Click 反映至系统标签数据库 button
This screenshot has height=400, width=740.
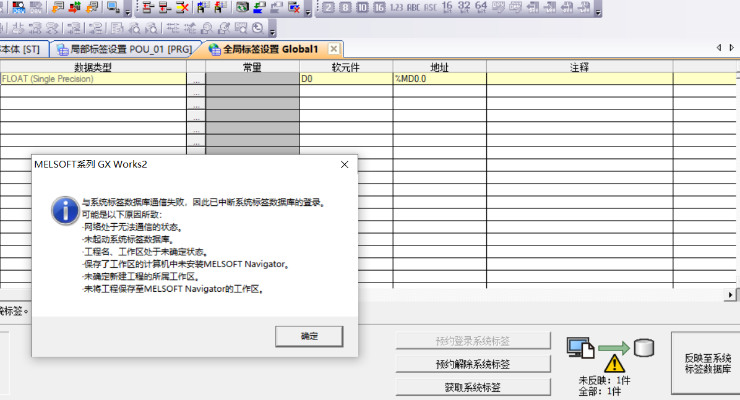coord(707,364)
